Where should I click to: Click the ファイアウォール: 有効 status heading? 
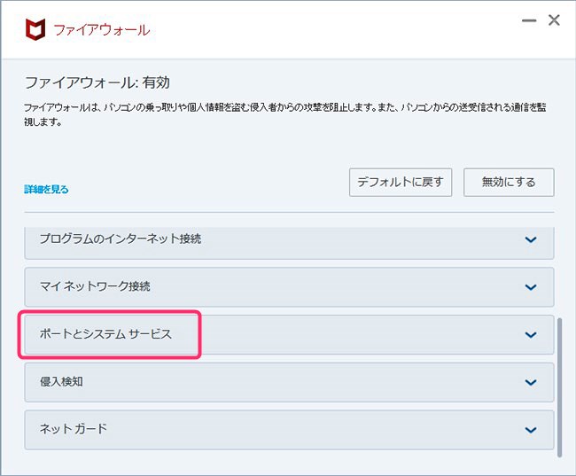[x=97, y=82]
